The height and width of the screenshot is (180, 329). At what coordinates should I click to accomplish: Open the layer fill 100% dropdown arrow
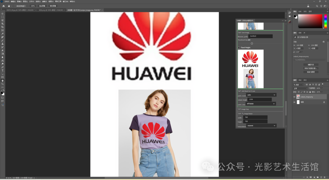pyautogui.click(x=322, y=92)
